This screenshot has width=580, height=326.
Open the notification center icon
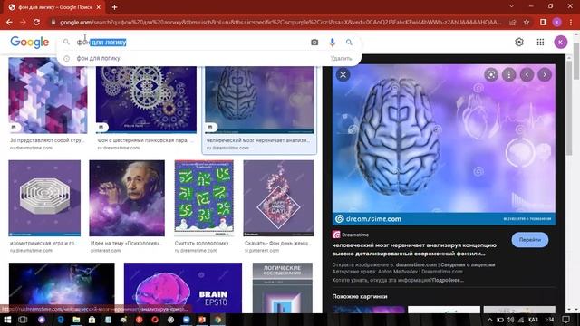(x=565, y=320)
